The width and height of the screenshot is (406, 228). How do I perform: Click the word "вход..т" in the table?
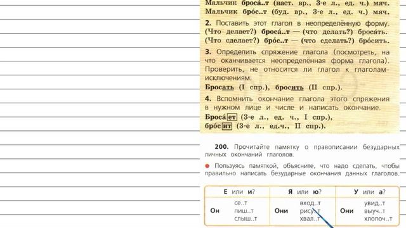pyautogui.click(x=310, y=203)
